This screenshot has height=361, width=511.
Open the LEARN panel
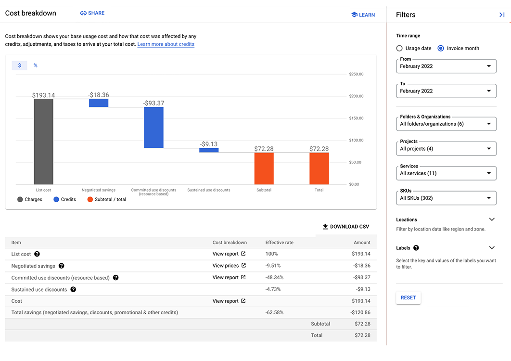point(363,14)
